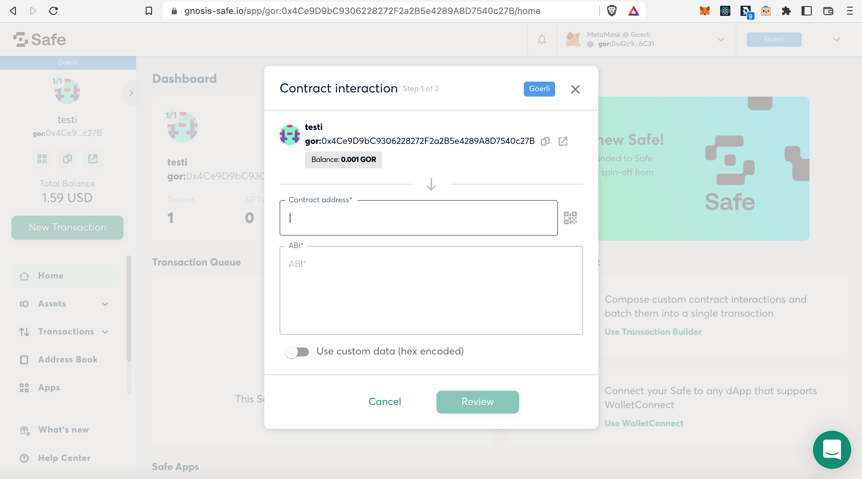The height and width of the screenshot is (479, 862).
Task: Close the Contract interaction dialog
Action: 575,89
